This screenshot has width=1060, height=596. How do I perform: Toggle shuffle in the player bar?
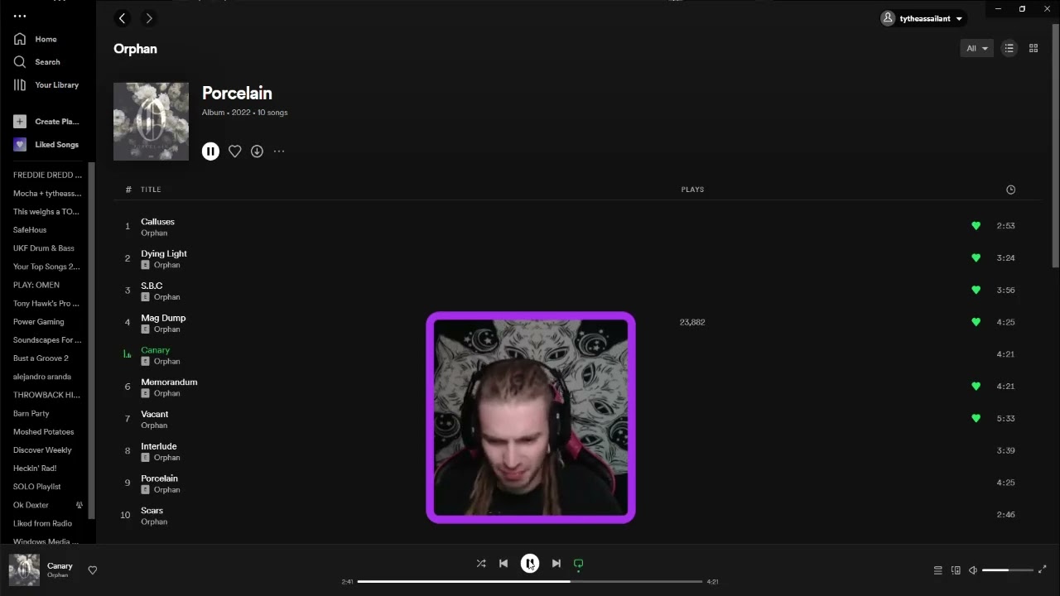tap(481, 564)
